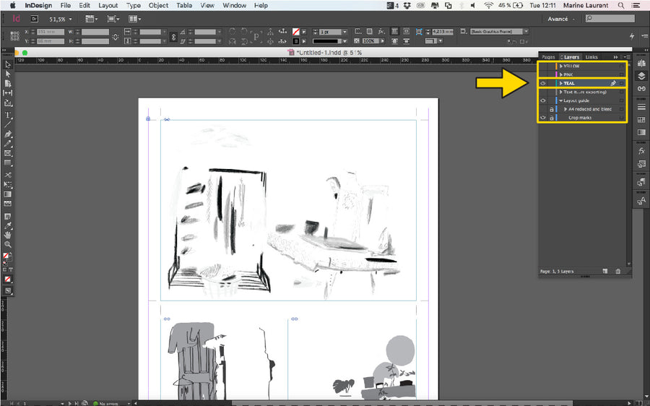Open Effects fx panel in dock
650x406 pixels.
pos(641,151)
